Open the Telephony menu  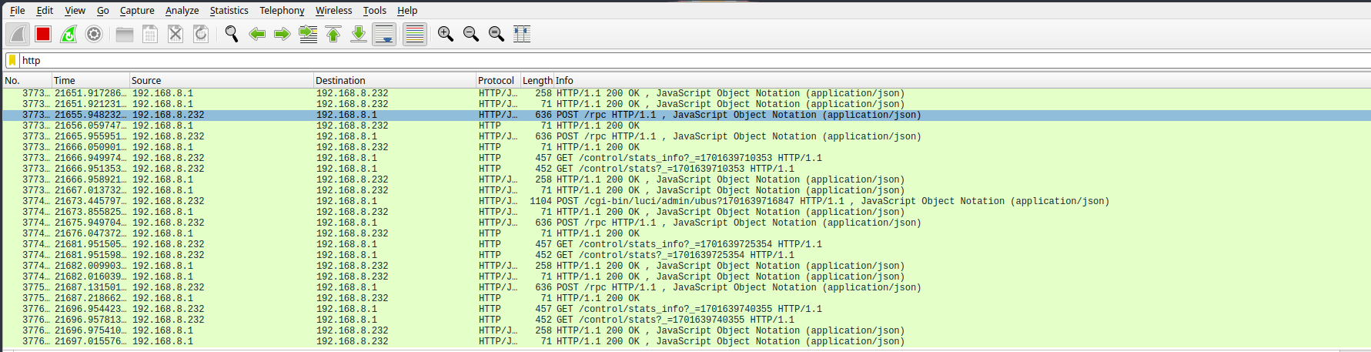(282, 11)
